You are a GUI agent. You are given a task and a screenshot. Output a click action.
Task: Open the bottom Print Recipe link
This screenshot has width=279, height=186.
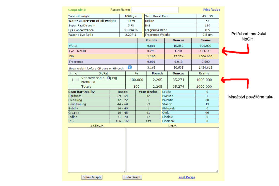[x=187, y=177]
